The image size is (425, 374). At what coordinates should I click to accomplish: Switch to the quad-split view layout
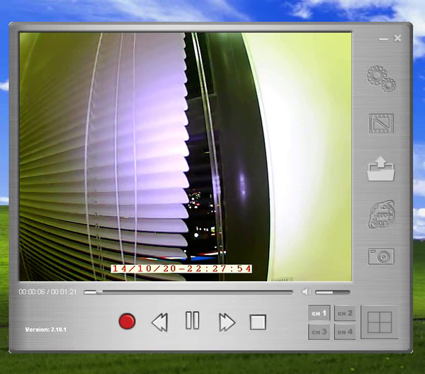coord(380,322)
